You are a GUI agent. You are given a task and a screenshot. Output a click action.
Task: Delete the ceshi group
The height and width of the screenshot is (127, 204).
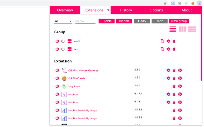tap(174, 41)
